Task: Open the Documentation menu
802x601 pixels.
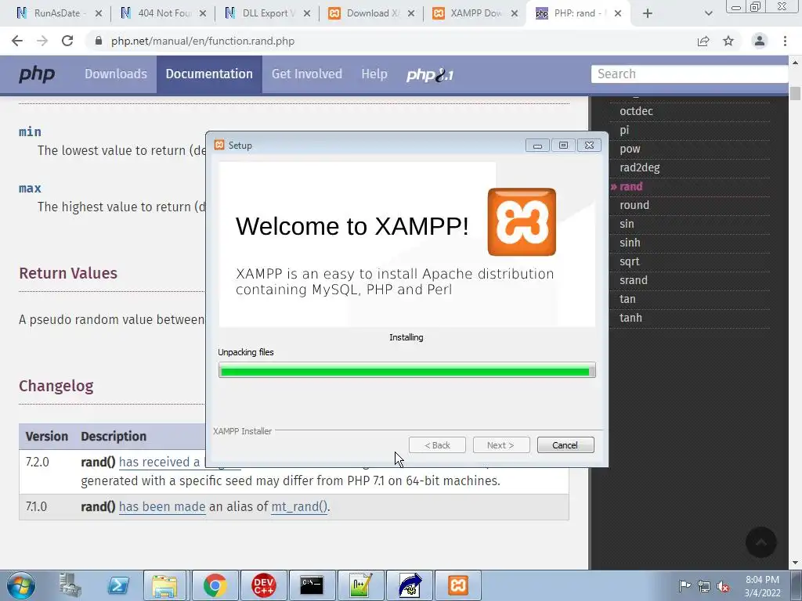Action: pyautogui.click(x=209, y=74)
